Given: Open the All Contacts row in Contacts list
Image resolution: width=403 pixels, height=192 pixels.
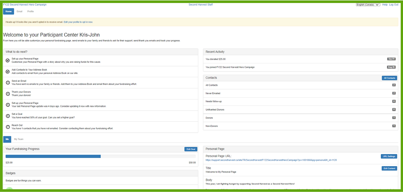Looking at the screenshot, I should click(300, 85).
